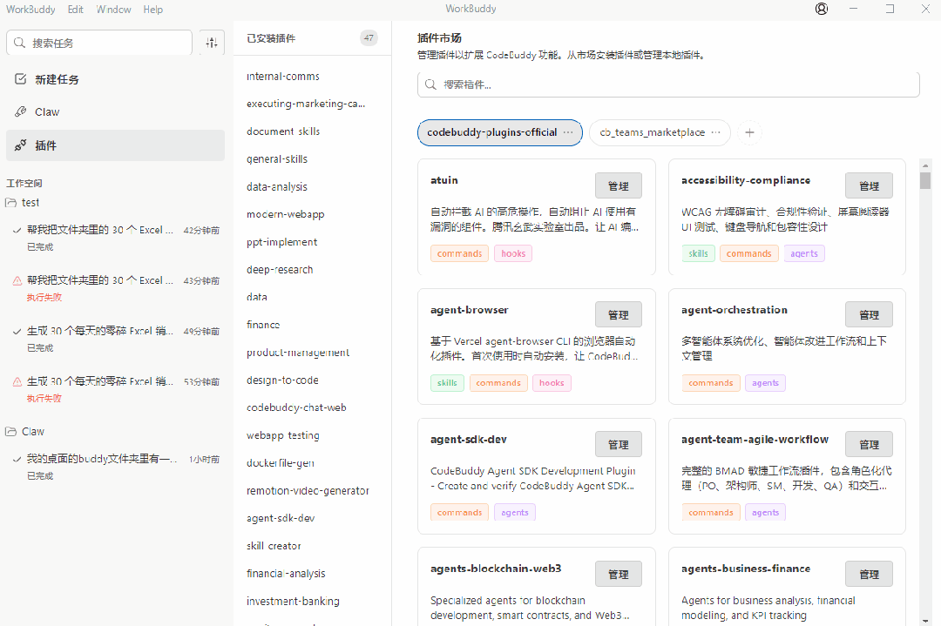Viewport: 941px width, 626px height.
Task: Manage the agent-orchestration plugin
Action: (x=869, y=315)
